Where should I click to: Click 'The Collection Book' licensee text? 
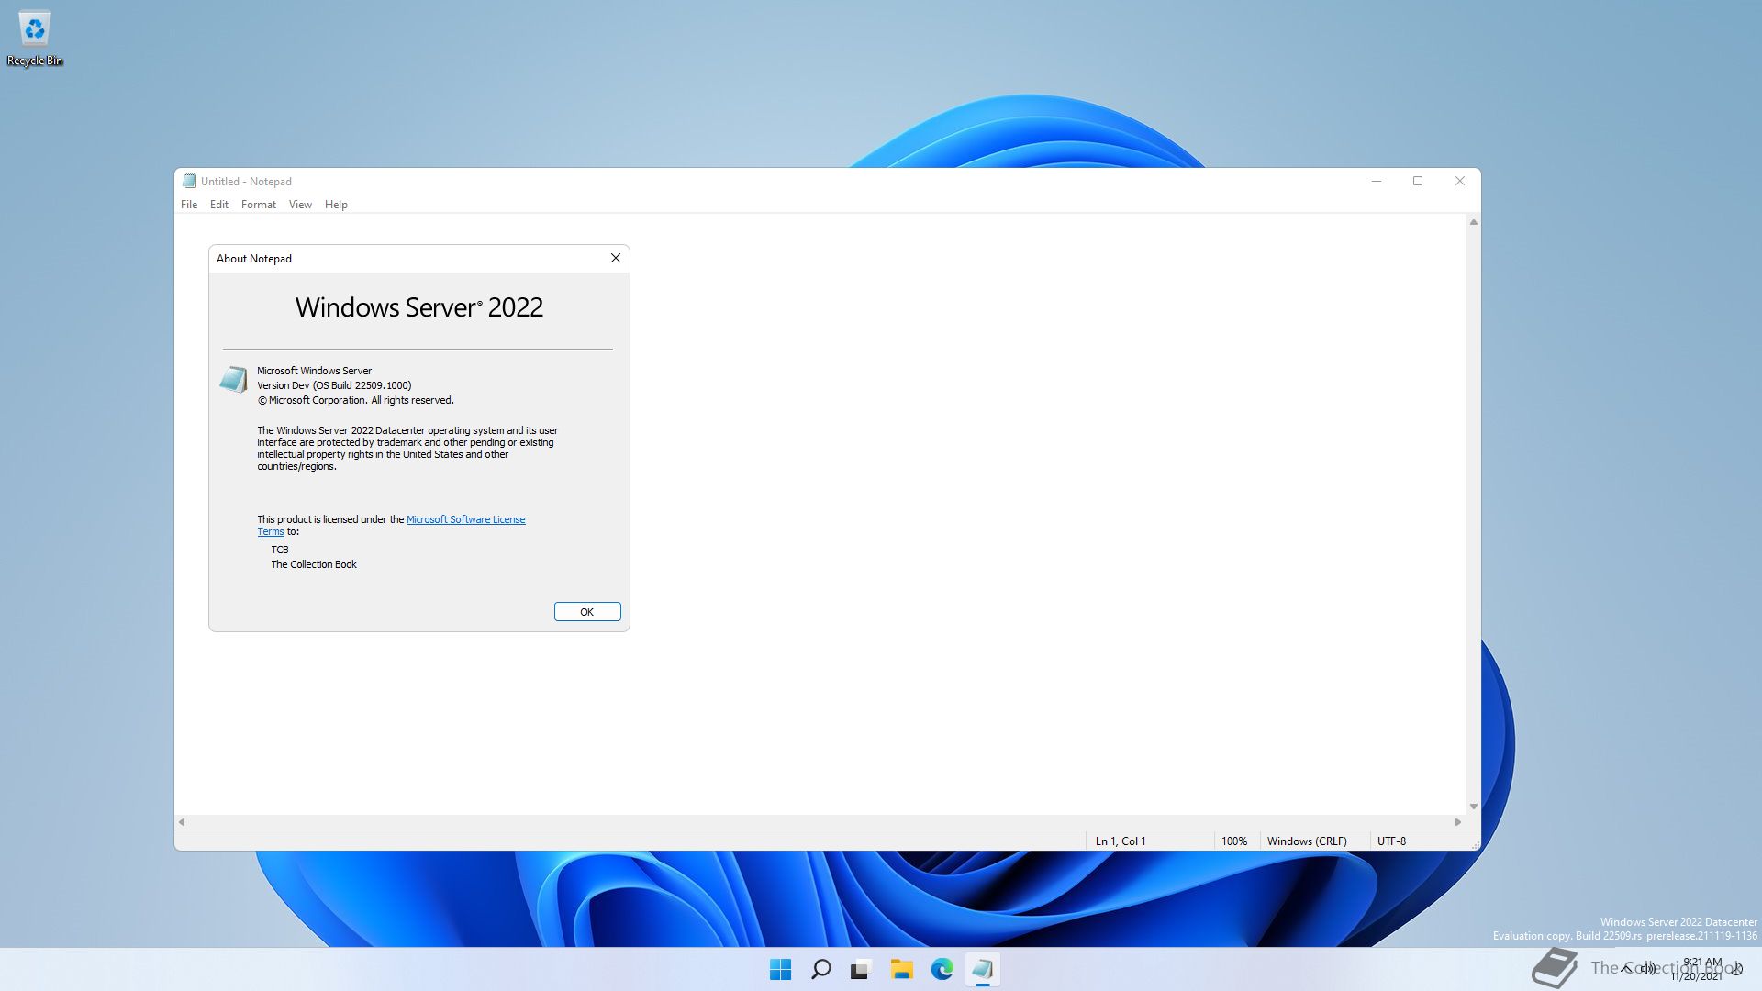pos(314,564)
